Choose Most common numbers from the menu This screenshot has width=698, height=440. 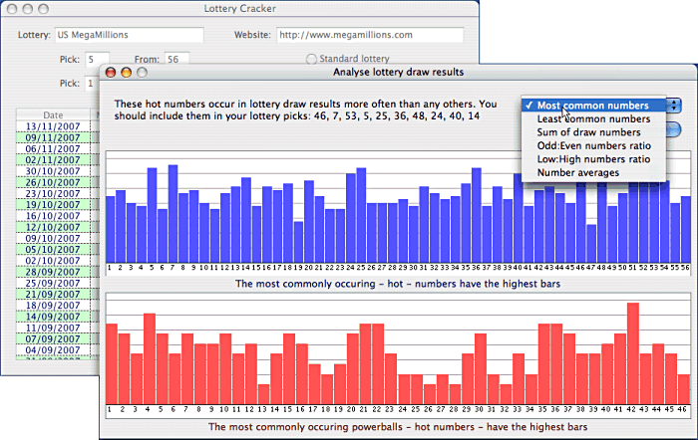point(592,106)
